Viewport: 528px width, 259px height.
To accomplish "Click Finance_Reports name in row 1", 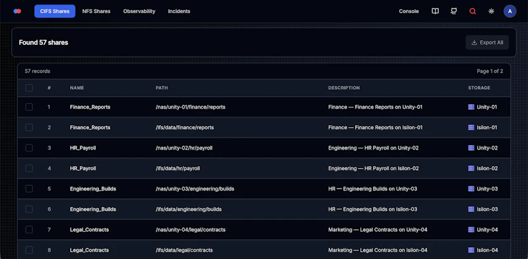I will [90, 107].
